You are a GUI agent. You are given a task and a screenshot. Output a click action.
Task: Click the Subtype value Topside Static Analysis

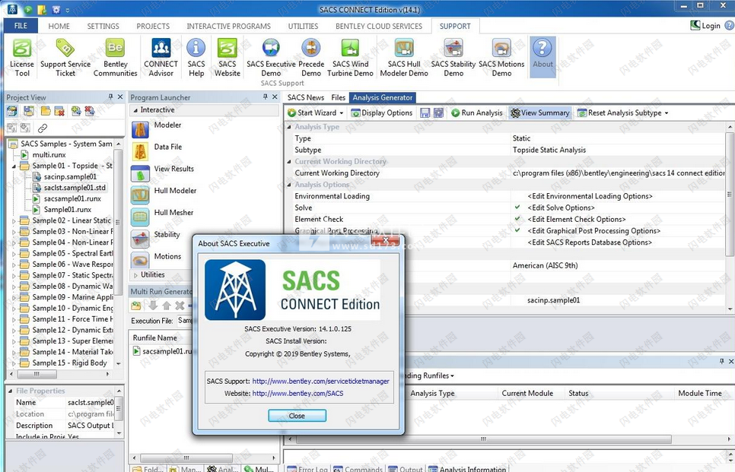coord(549,150)
